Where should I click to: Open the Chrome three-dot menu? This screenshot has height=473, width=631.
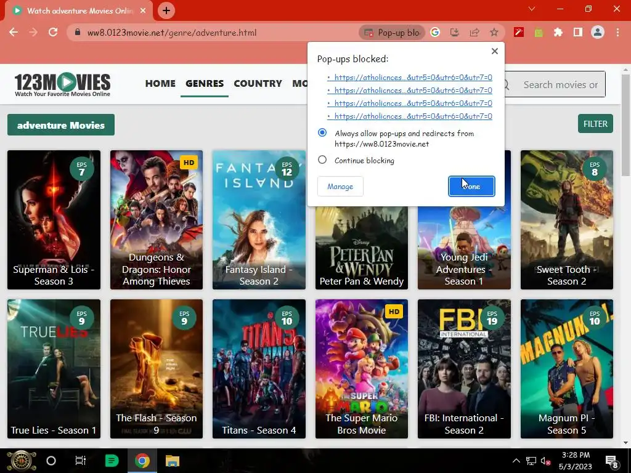point(617,32)
